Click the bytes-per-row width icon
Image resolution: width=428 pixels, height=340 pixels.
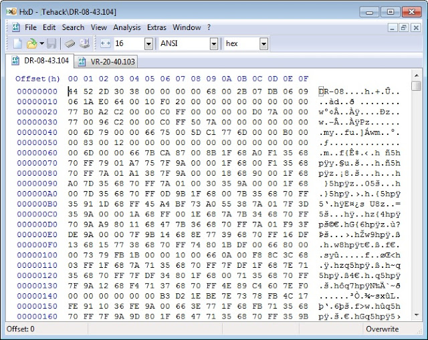click(x=105, y=43)
